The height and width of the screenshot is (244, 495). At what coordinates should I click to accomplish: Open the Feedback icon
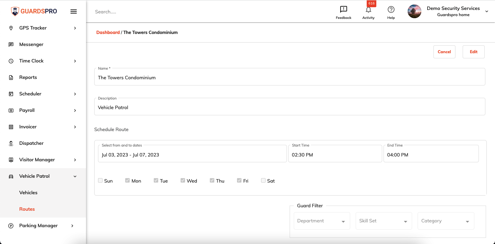[343, 10]
